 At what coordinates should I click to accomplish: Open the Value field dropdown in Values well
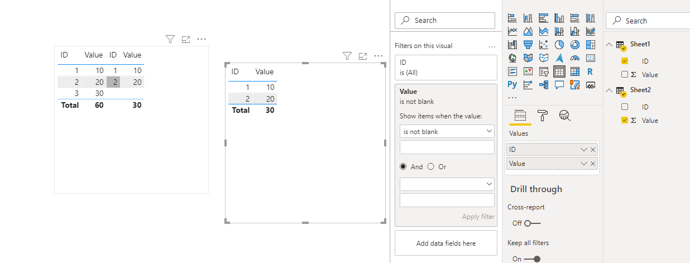click(584, 164)
